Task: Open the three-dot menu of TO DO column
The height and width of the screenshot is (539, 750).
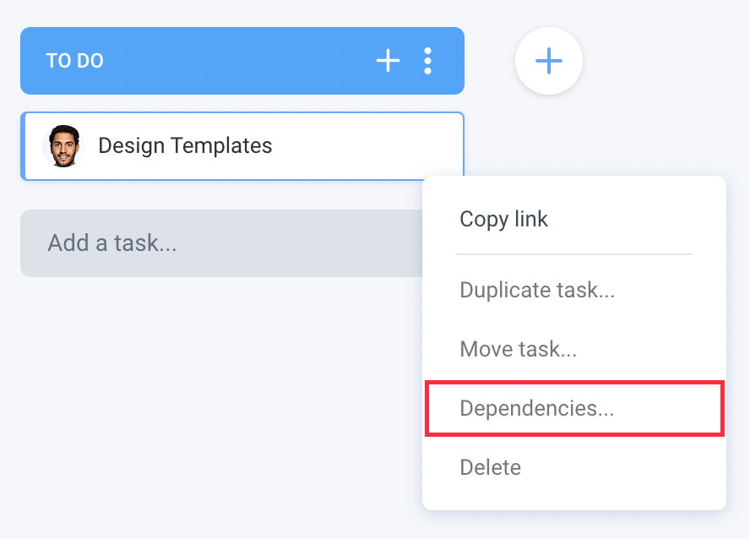Action: point(427,61)
